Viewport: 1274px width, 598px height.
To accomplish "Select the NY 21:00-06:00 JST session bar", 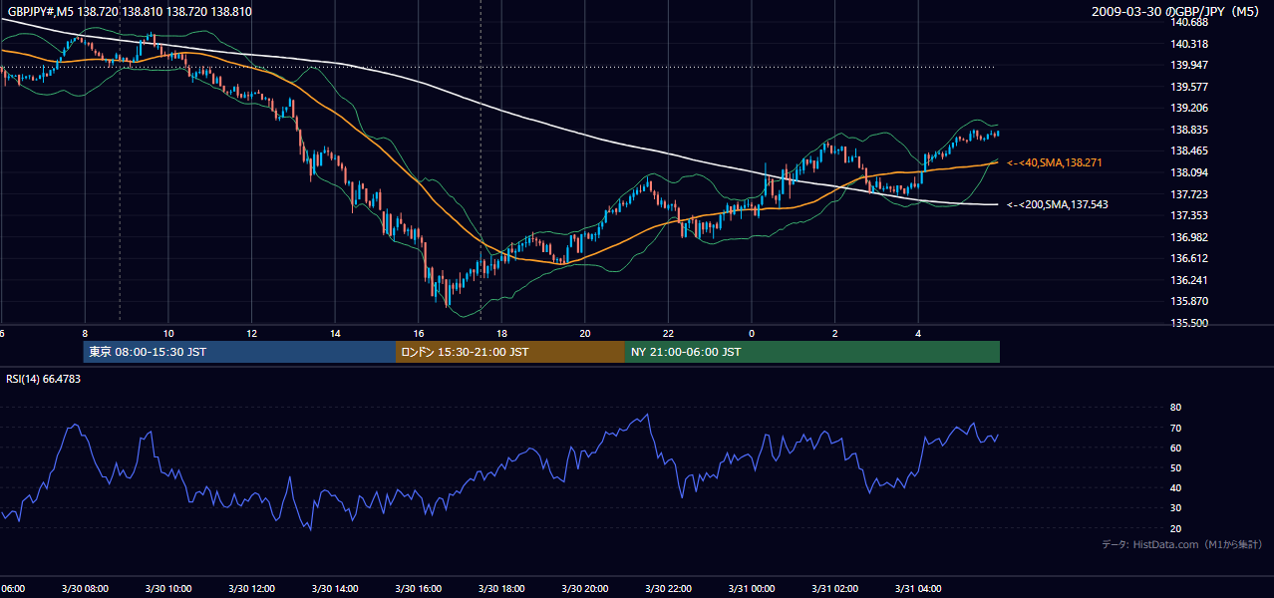I will point(812,352).
